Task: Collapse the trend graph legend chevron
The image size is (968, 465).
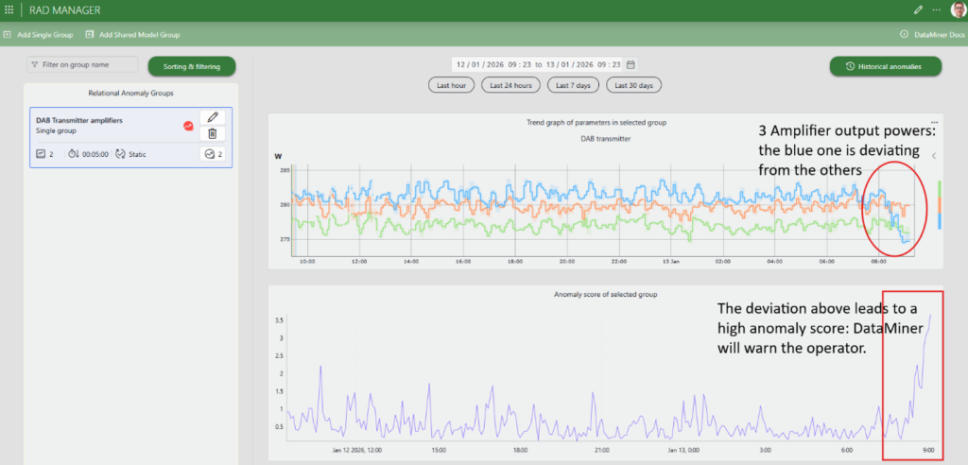Action: point(934,156)
